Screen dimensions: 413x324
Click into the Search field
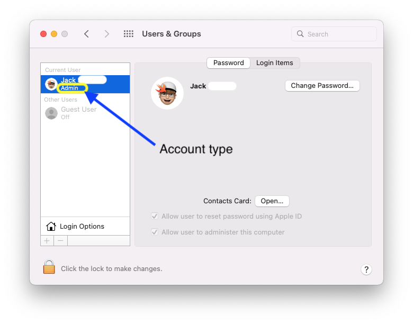pos(334,34)
